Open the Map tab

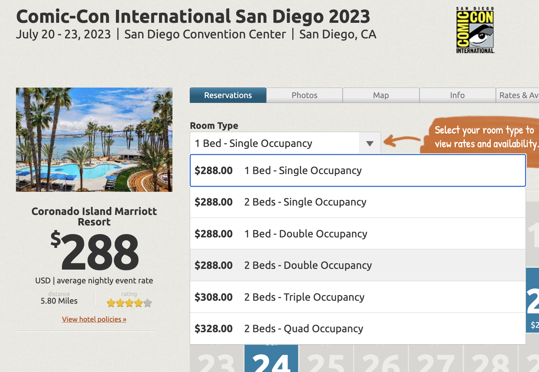381,95
